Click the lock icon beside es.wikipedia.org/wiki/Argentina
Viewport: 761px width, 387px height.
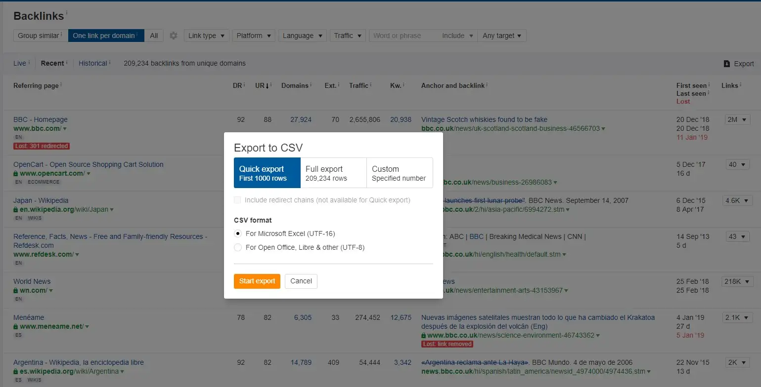[16, 372]
